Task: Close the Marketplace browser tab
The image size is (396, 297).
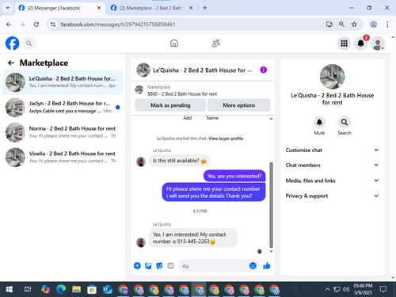Action: 191,8
